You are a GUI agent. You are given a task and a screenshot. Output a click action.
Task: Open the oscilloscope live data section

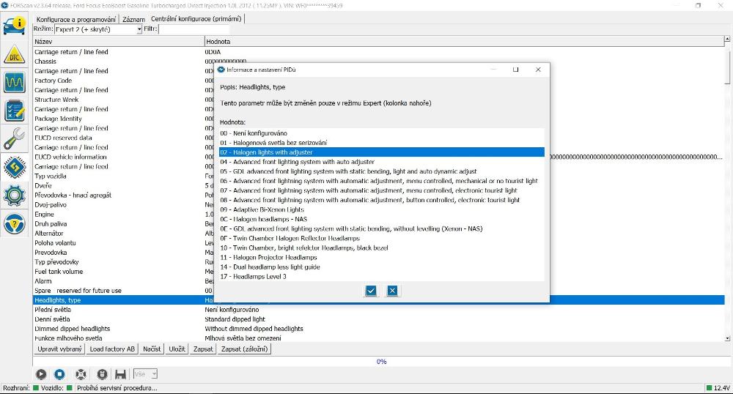pyautogui.click(x=15, y=83)
